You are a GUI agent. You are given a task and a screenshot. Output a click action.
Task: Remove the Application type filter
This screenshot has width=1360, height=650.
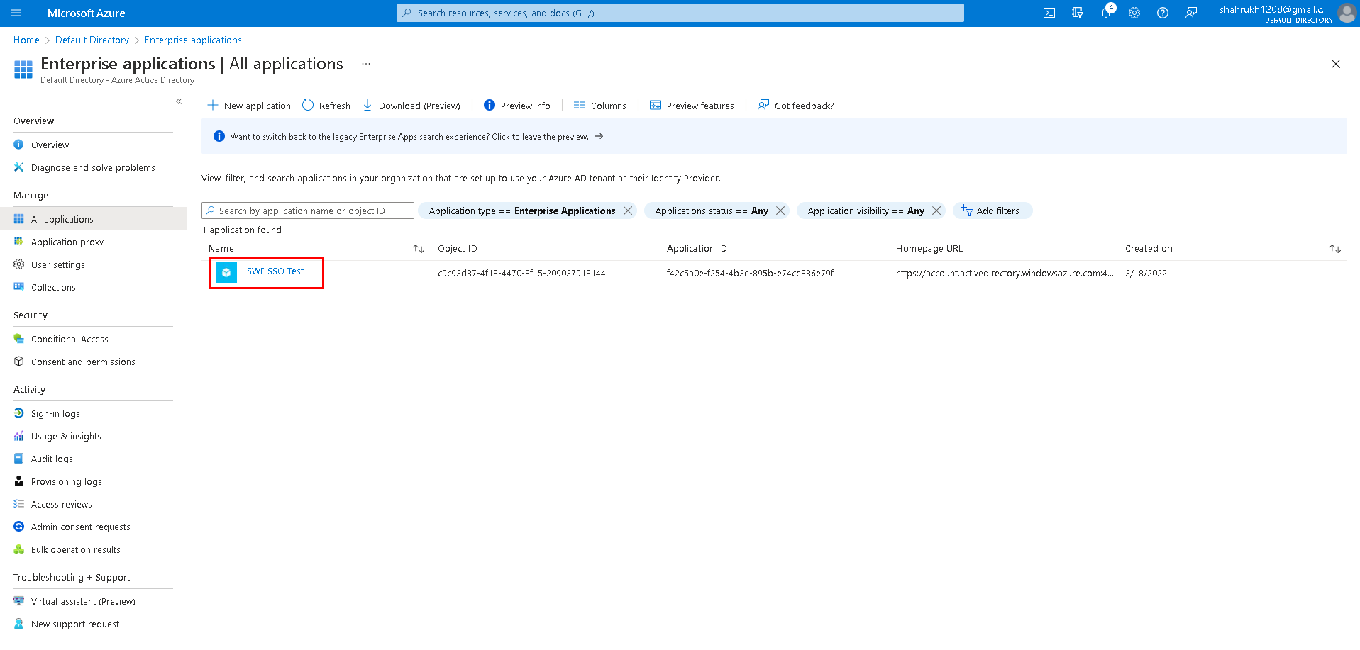(628, 211)
